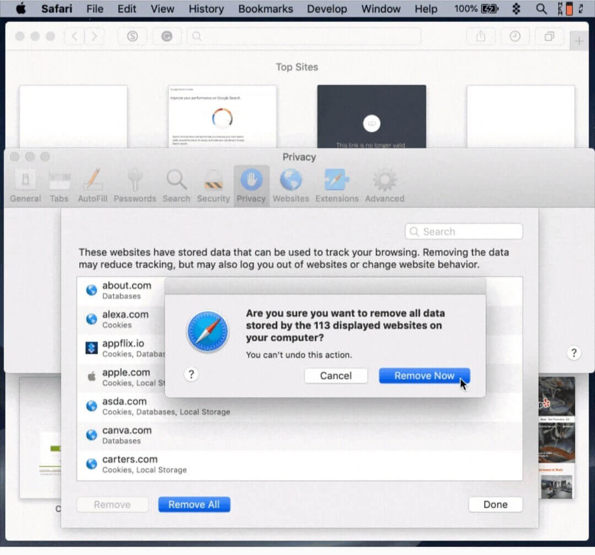Cancel the remove data confirmation
The width and height of the screenshot is (595, 555).
pos(336,376)
